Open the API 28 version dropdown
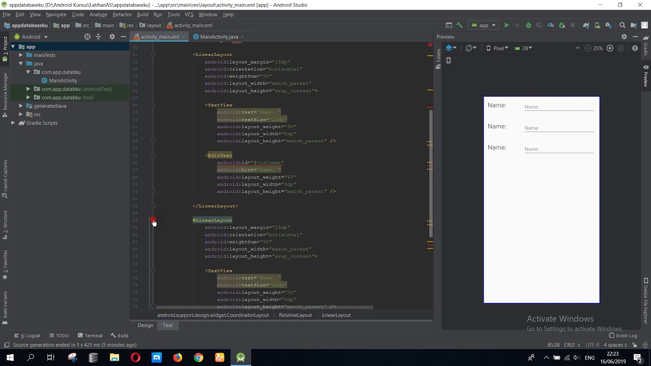The image size is (651, 366). pyautogui.click(x=523, y=48)
